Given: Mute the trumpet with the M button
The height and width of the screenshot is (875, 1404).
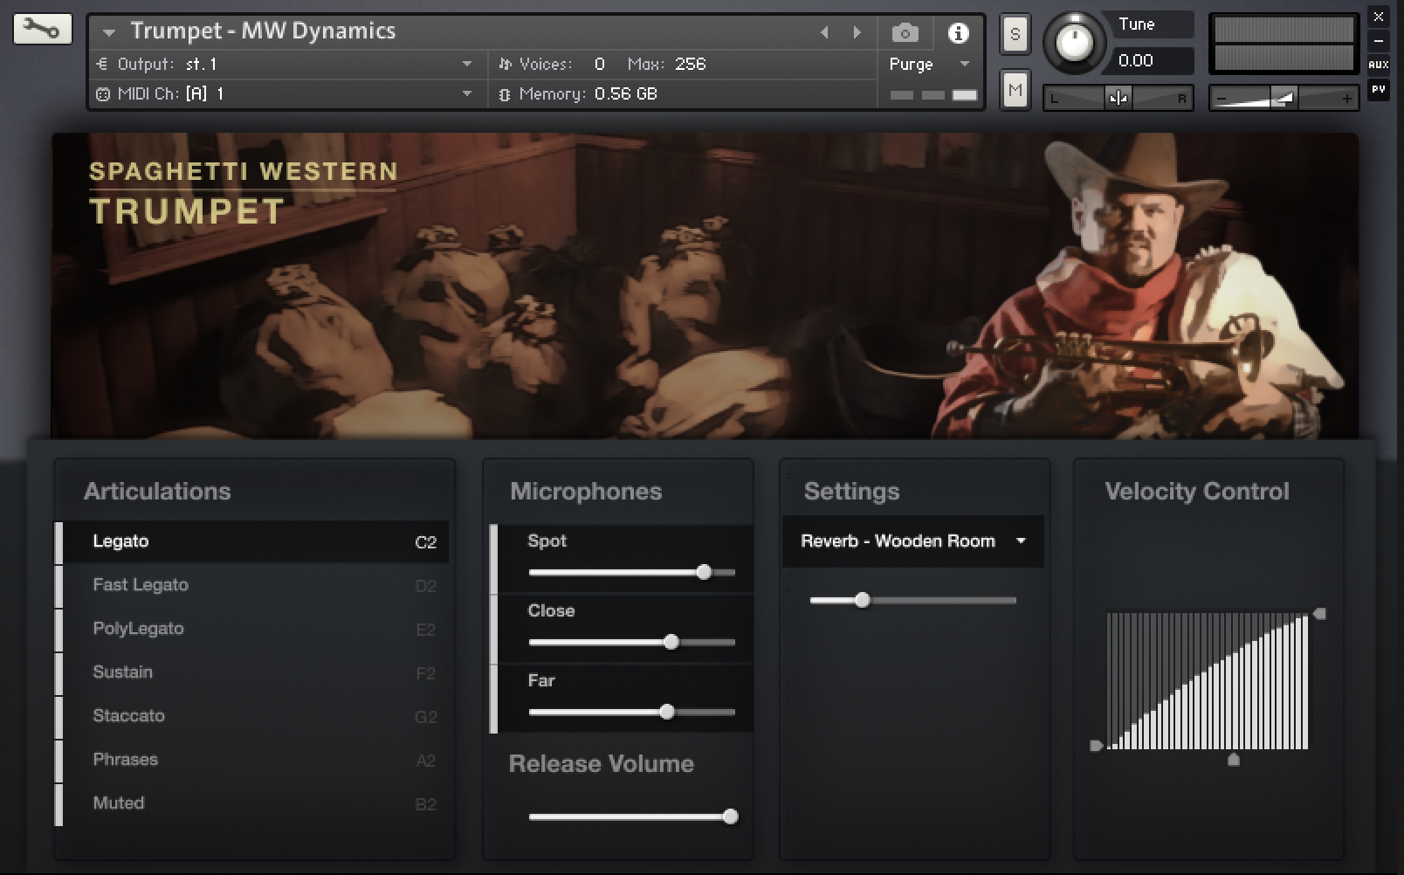Looking at the screenshot, I should 1014,88.
